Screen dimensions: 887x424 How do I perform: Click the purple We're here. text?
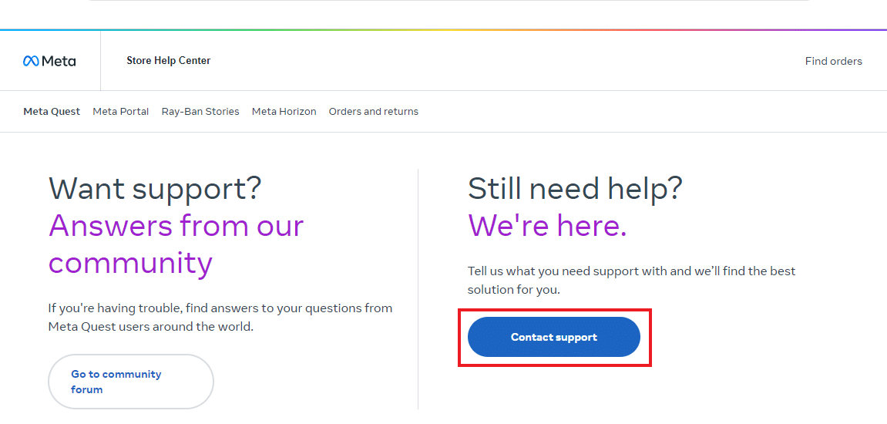[x=547, y=225]
